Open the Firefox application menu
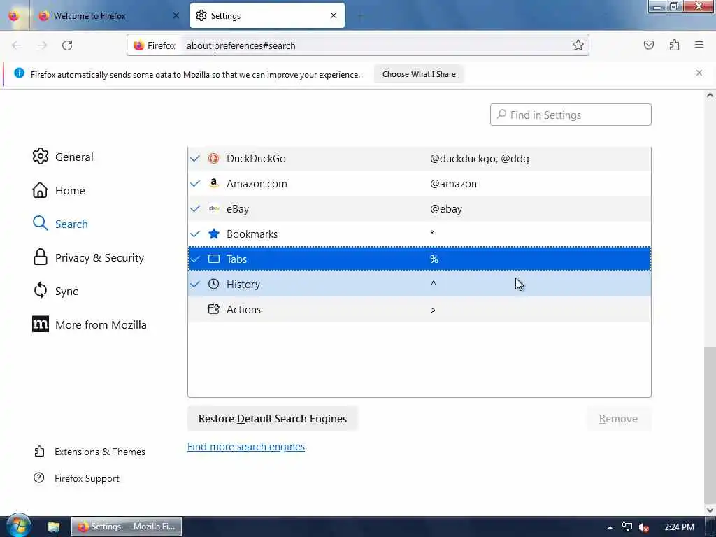Image resolution: width=716 pixels, height=537 pixels. (699, 45)
